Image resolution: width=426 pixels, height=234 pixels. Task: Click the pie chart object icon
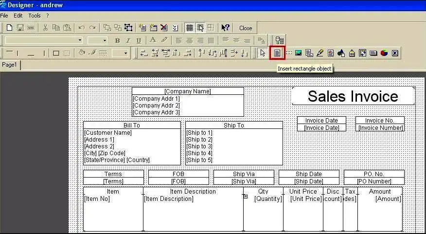[384, 53]
